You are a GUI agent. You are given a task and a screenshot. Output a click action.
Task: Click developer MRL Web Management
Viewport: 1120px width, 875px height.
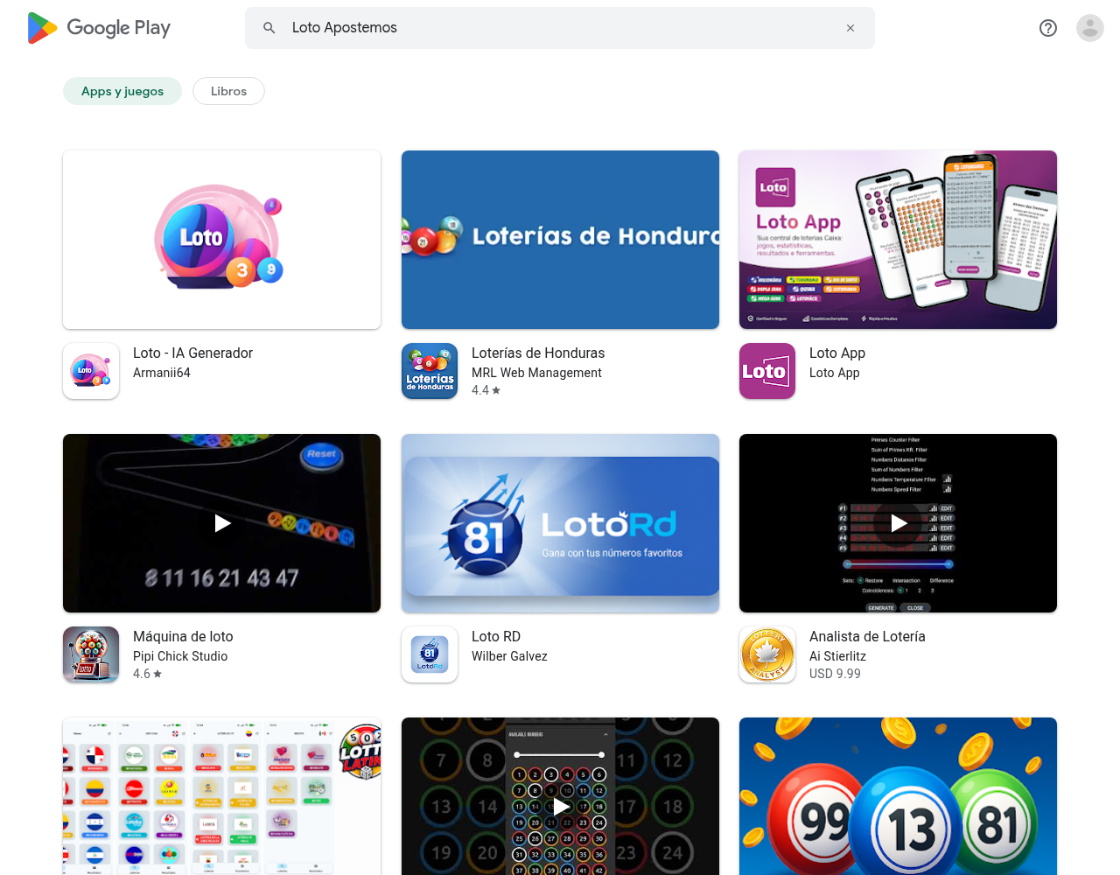[536, 373]
